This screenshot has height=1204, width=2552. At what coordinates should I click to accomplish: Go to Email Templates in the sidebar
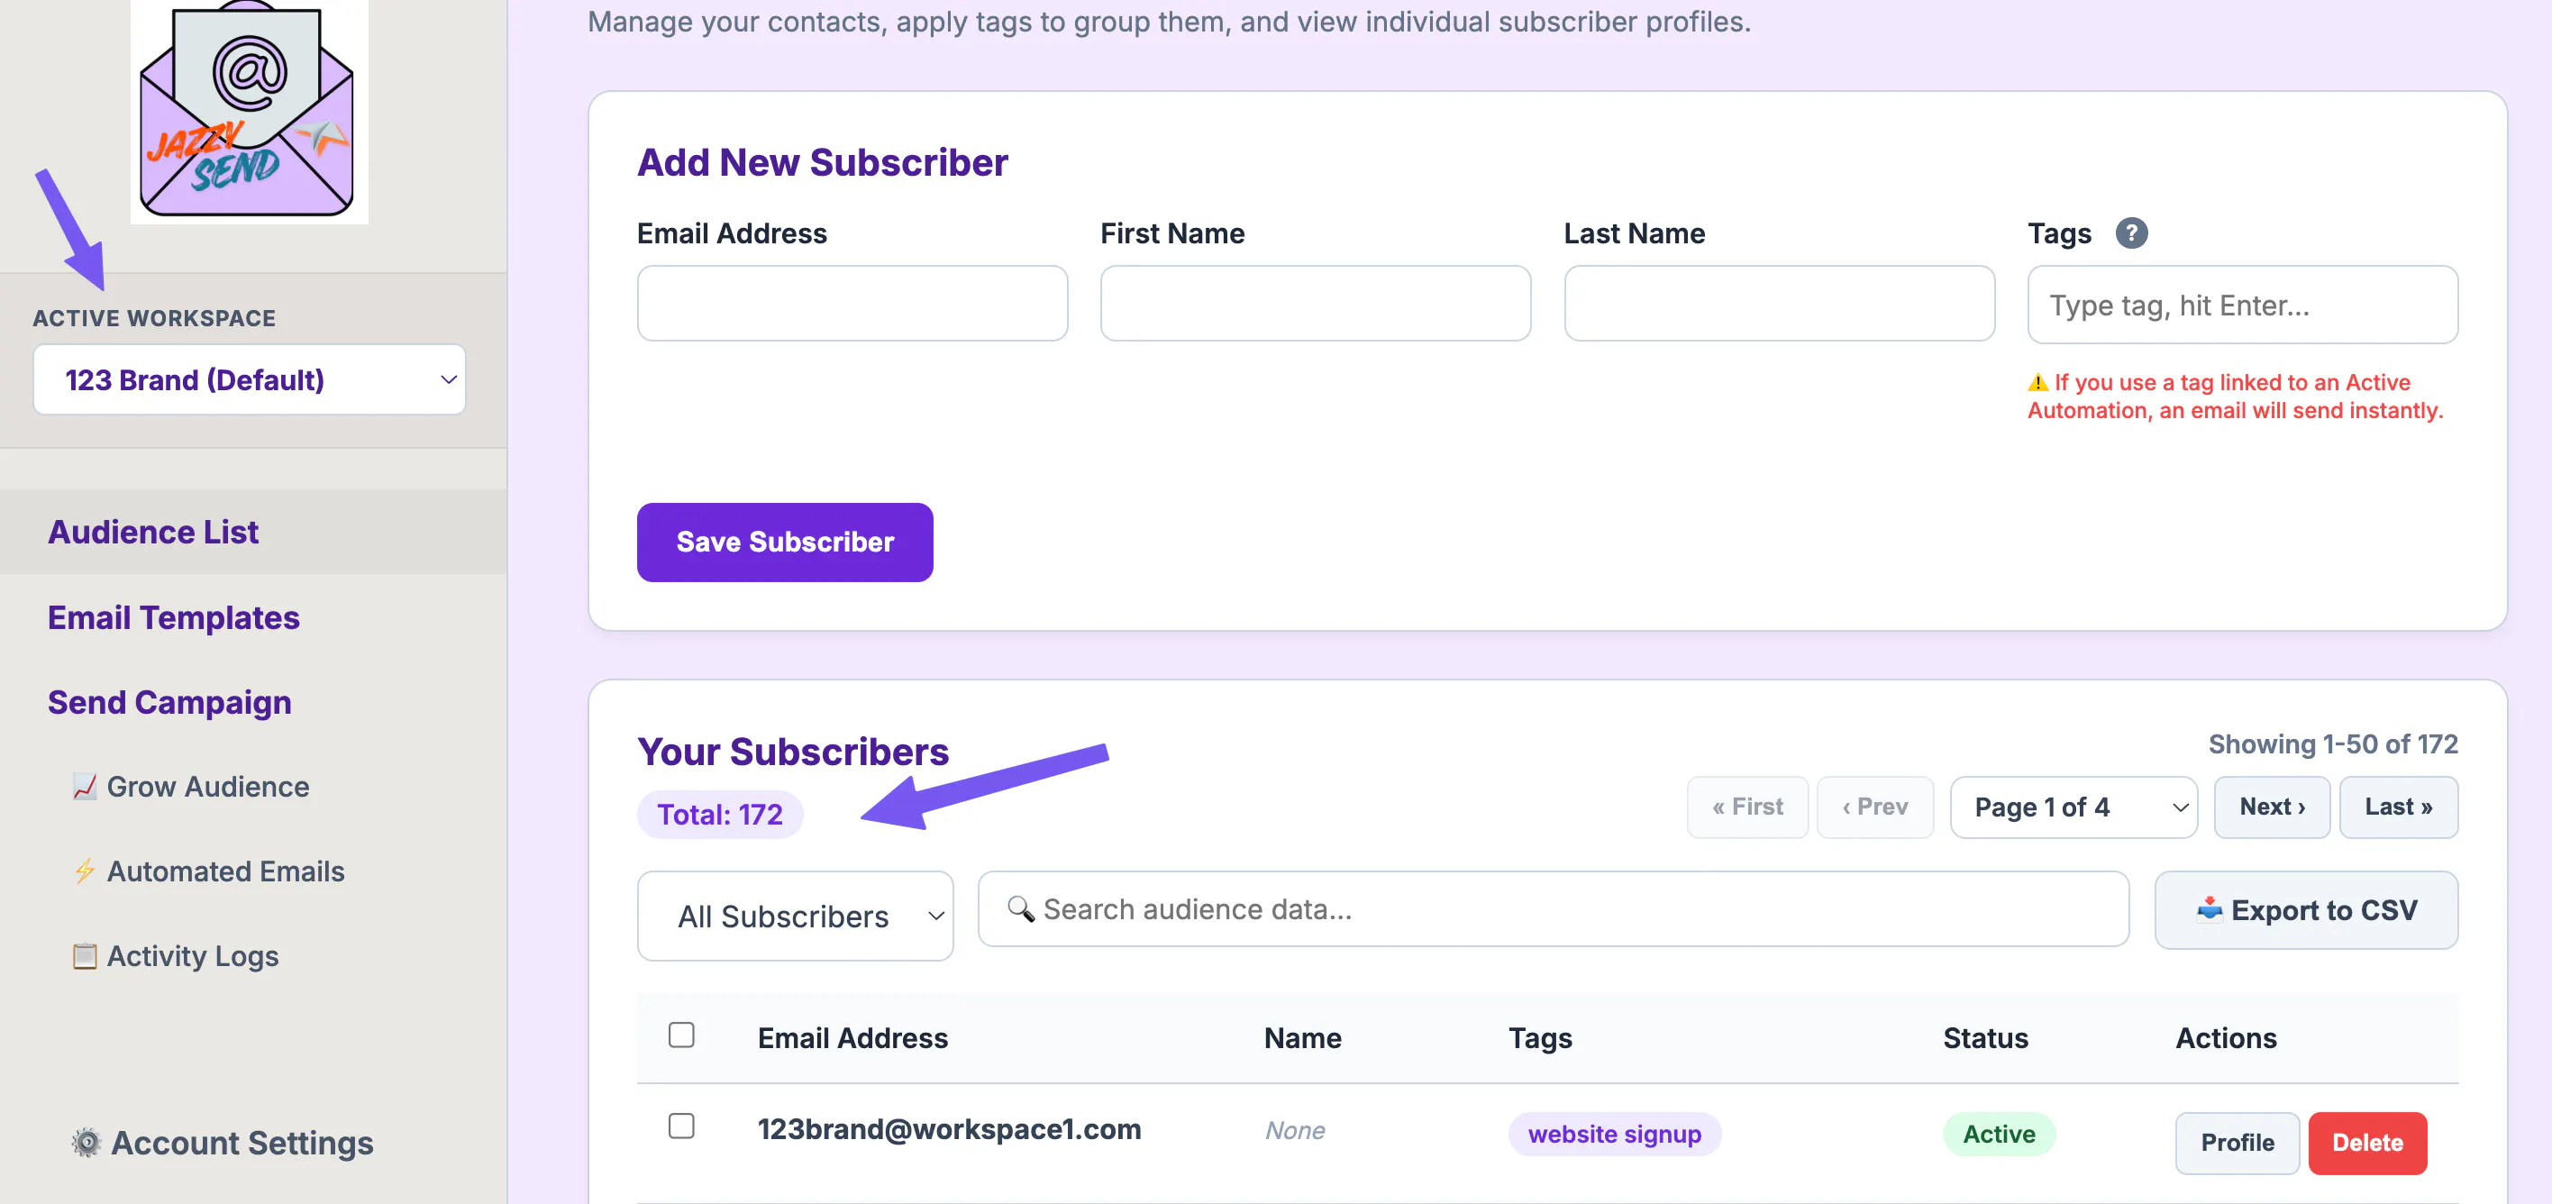pyautogui.click(x=173, y=617)
